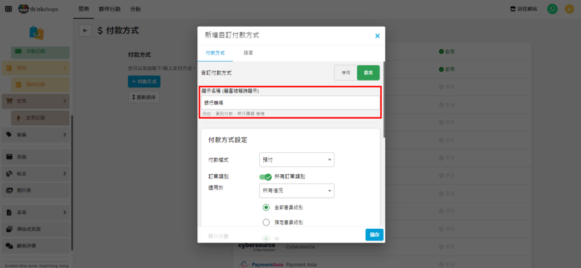Open the 夥伴行銷 top menu

pyautogui.click(x=109, y=9)
